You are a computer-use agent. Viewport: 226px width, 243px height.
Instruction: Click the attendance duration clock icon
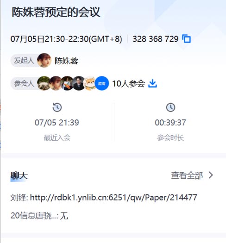[x=170, y=107]
